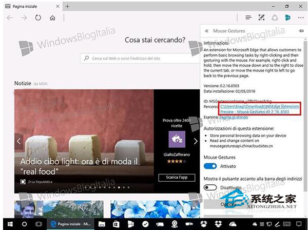308x230 pixels.
Task: Open the More (three dots) menu
Action: click(301, 17)
